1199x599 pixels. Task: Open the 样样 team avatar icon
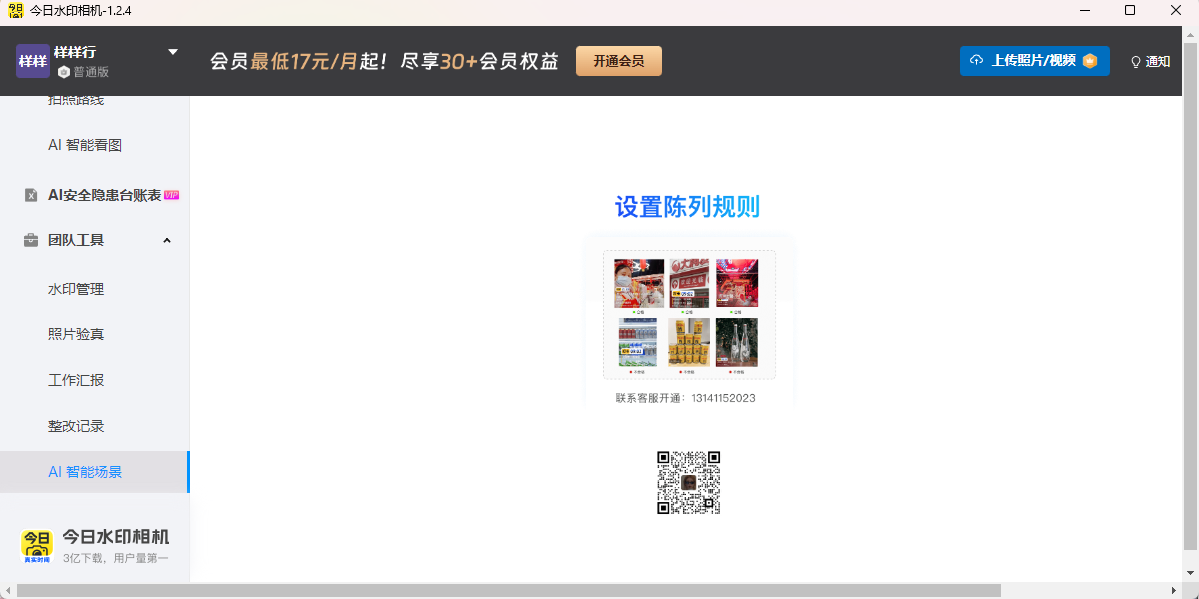(33, 61)
